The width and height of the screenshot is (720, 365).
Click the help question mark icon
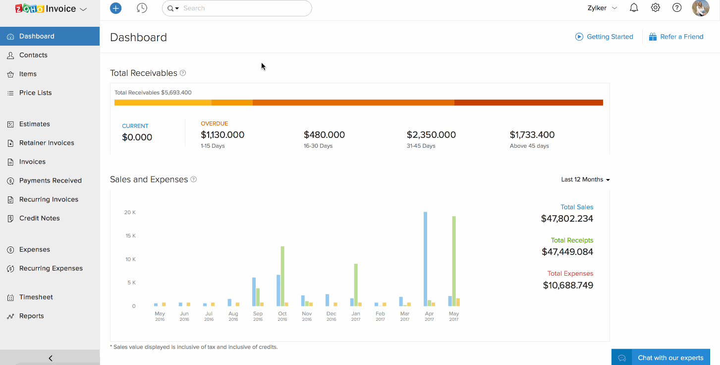[676, 8]
